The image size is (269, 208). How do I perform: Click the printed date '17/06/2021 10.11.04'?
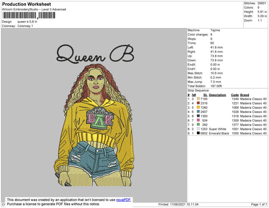click(184, 204)
